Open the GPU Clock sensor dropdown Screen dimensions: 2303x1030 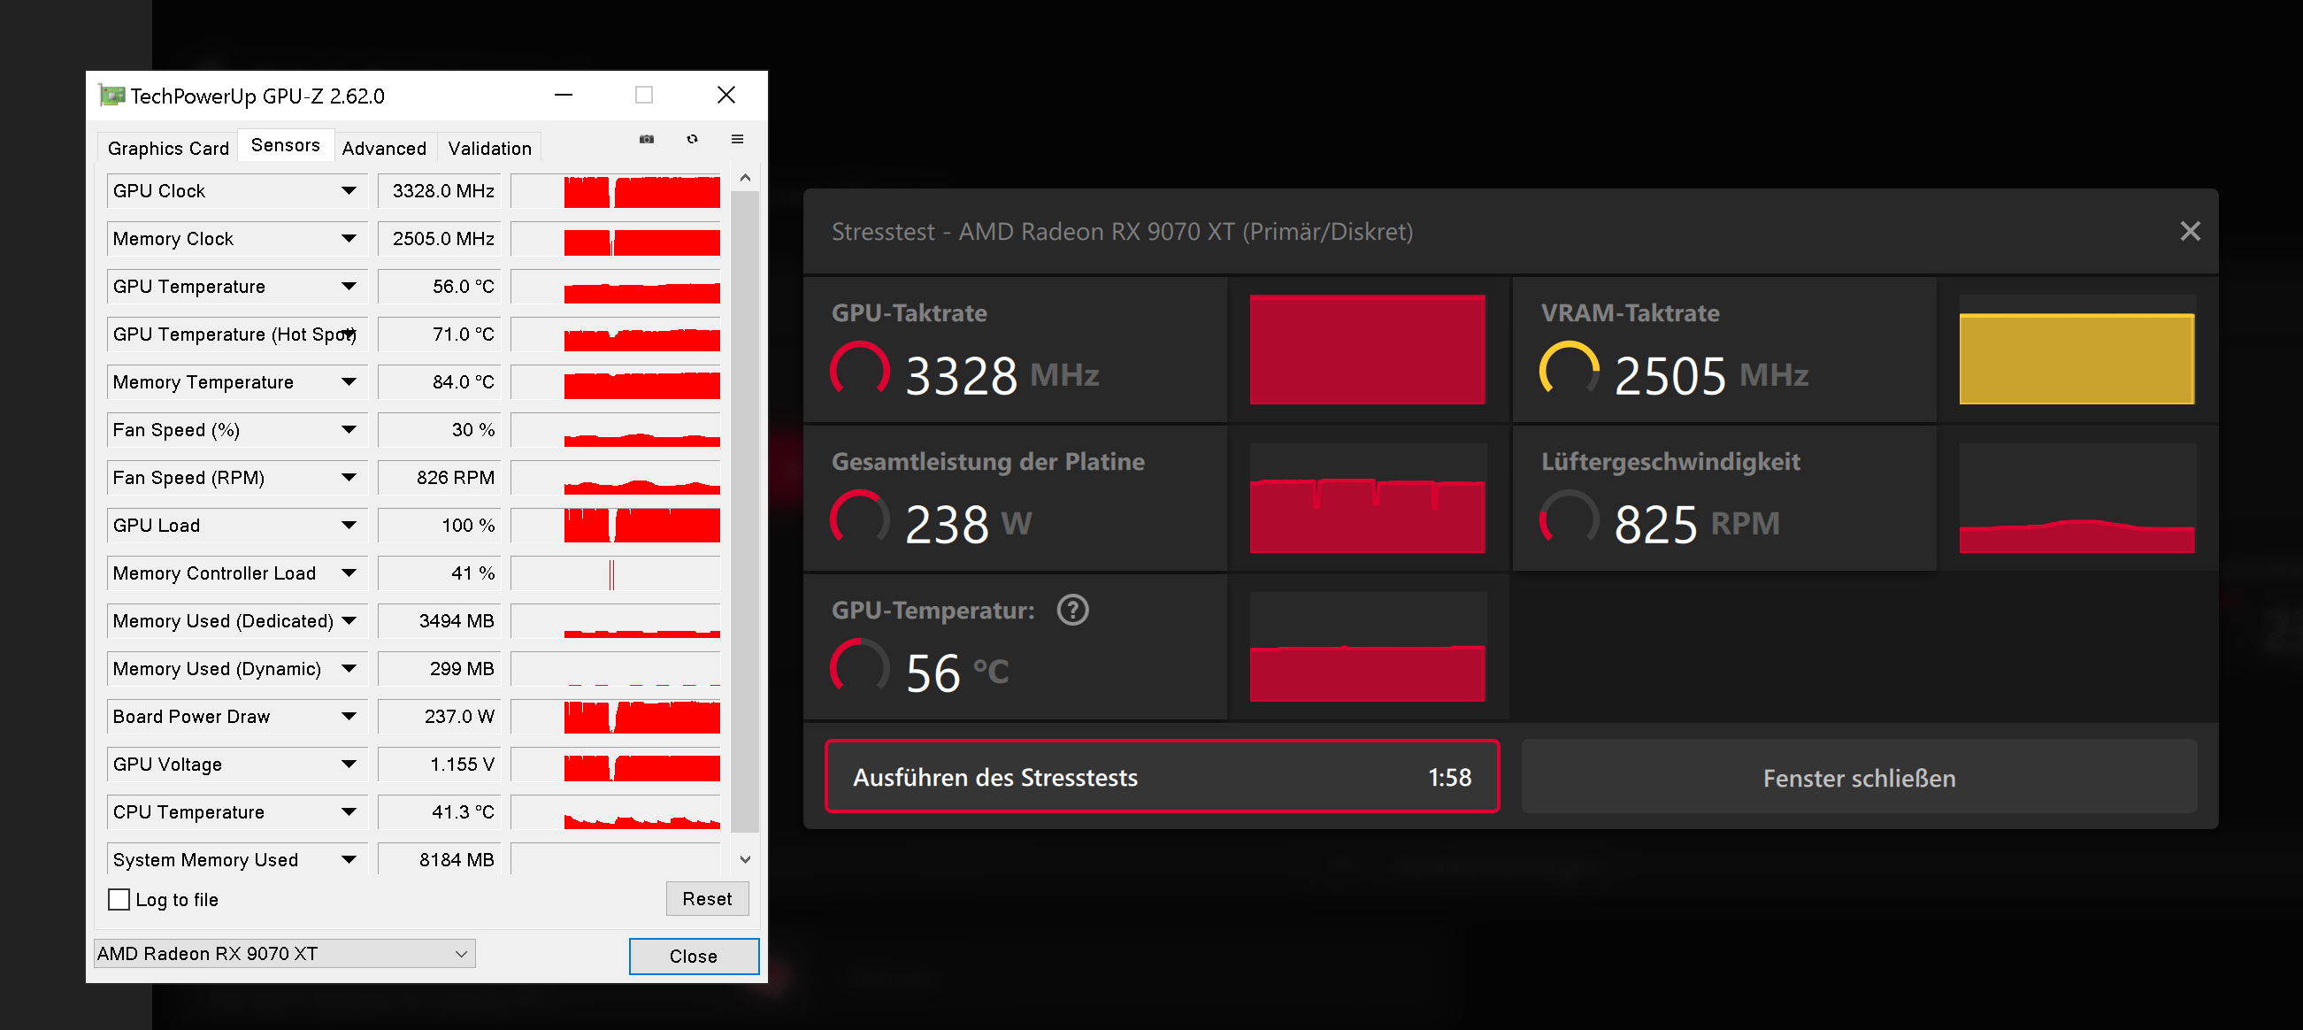[349, 189]
